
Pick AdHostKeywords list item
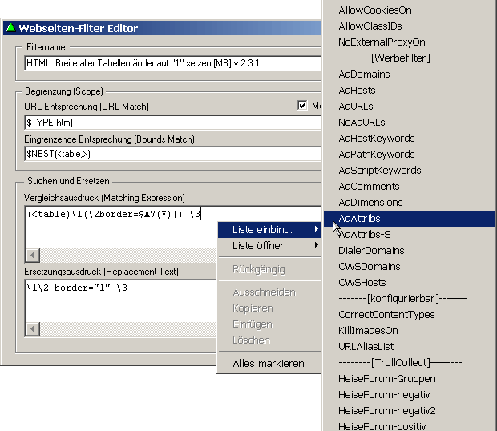pos(376,138)
